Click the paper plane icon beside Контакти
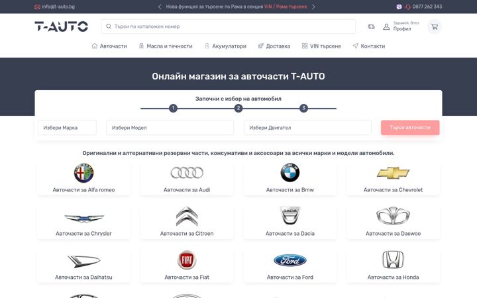The image size is (477, 298). click(x=355, y=46)
